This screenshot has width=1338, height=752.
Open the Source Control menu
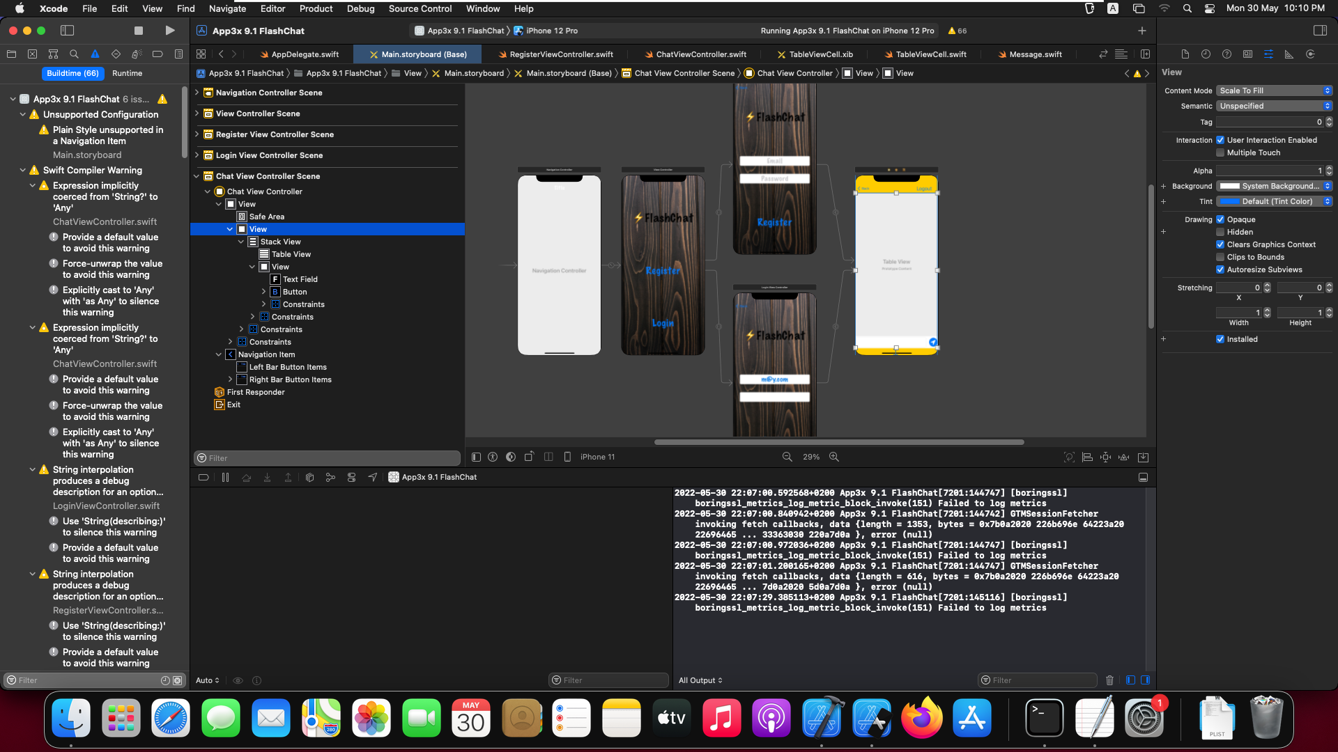click(420, 9)
